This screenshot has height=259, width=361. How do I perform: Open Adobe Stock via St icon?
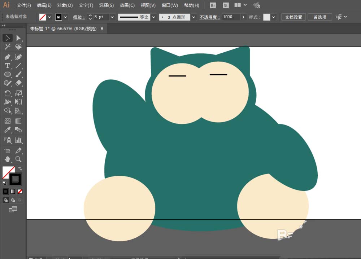tap(226, 5)
